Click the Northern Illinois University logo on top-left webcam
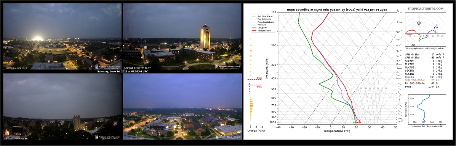This screenshot has height=146, width=456. click(x=108, y=66)
